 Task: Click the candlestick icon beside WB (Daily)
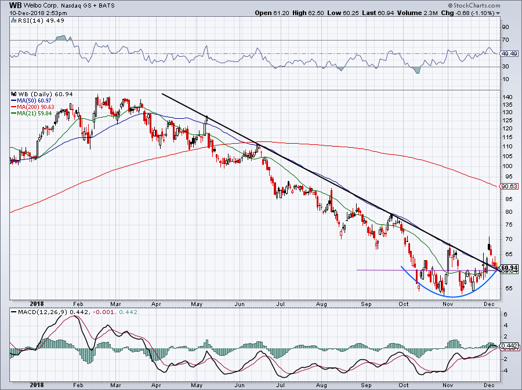point(14,94)
